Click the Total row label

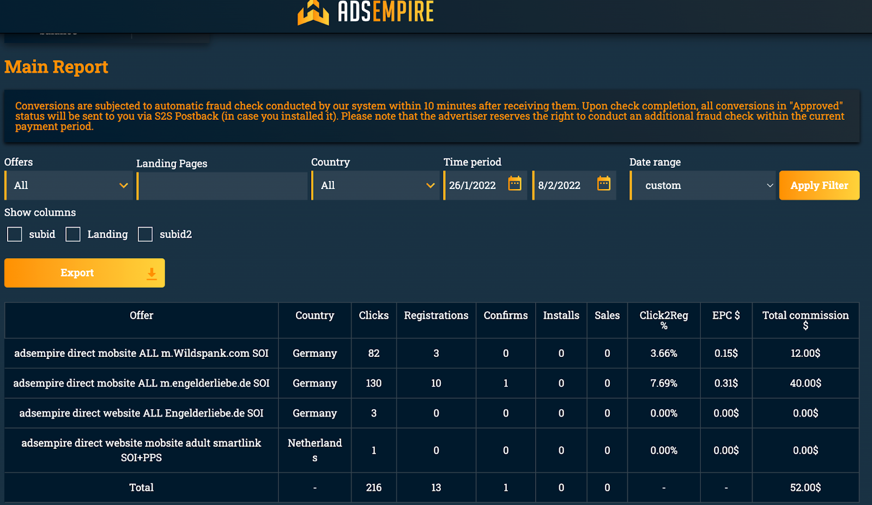point(142,488)
